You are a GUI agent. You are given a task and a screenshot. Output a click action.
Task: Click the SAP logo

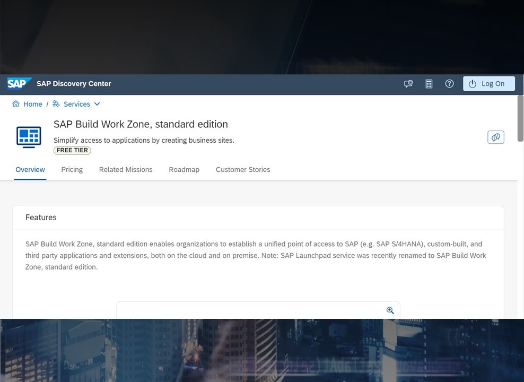[x=19, y=83]
